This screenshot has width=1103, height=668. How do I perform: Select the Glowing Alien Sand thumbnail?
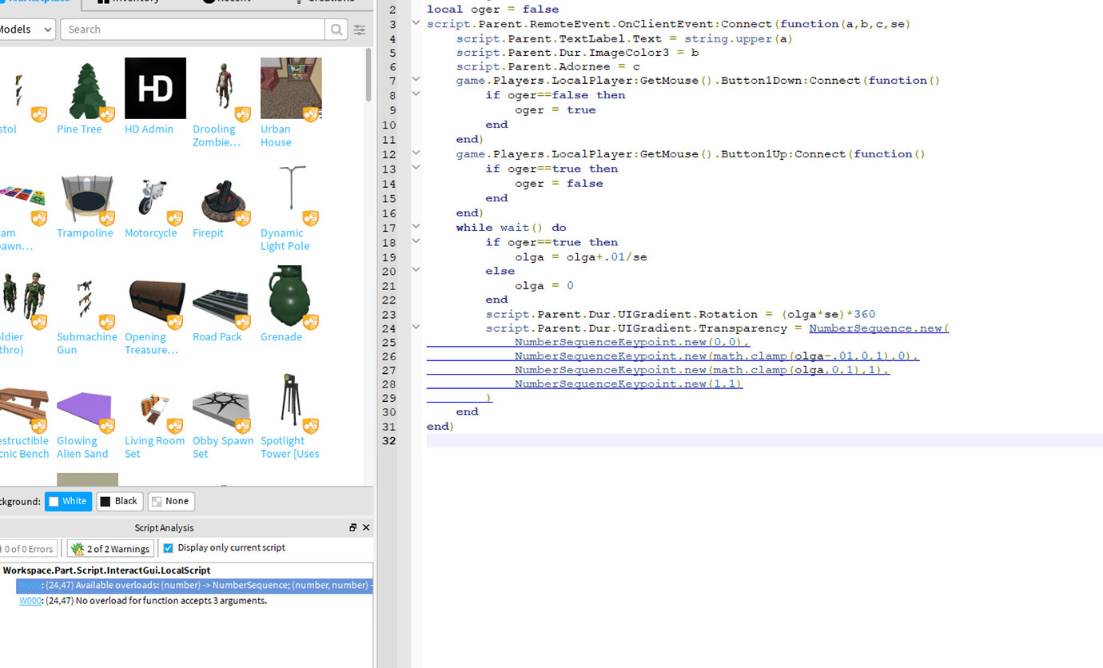coord(87,400)
